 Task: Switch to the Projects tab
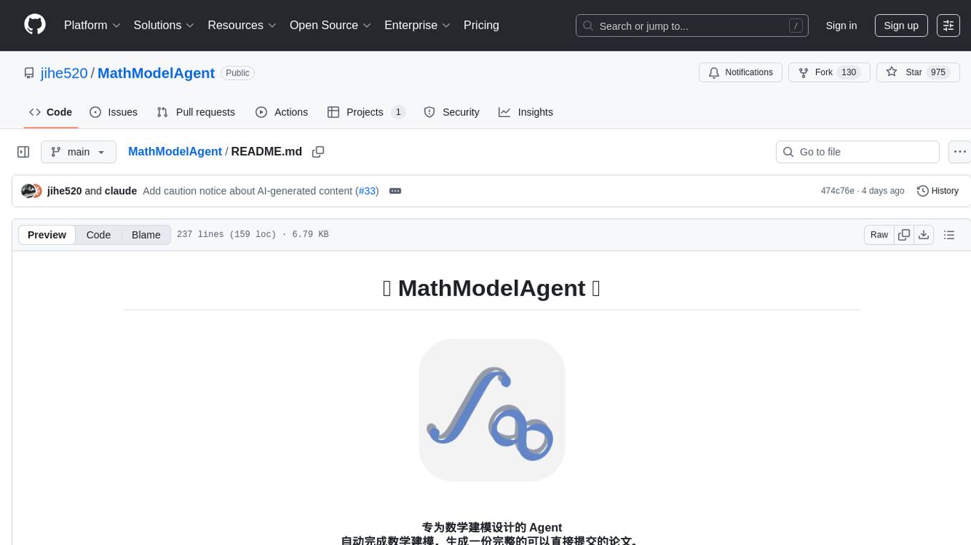pyautogui.click(x=366, y=112)
